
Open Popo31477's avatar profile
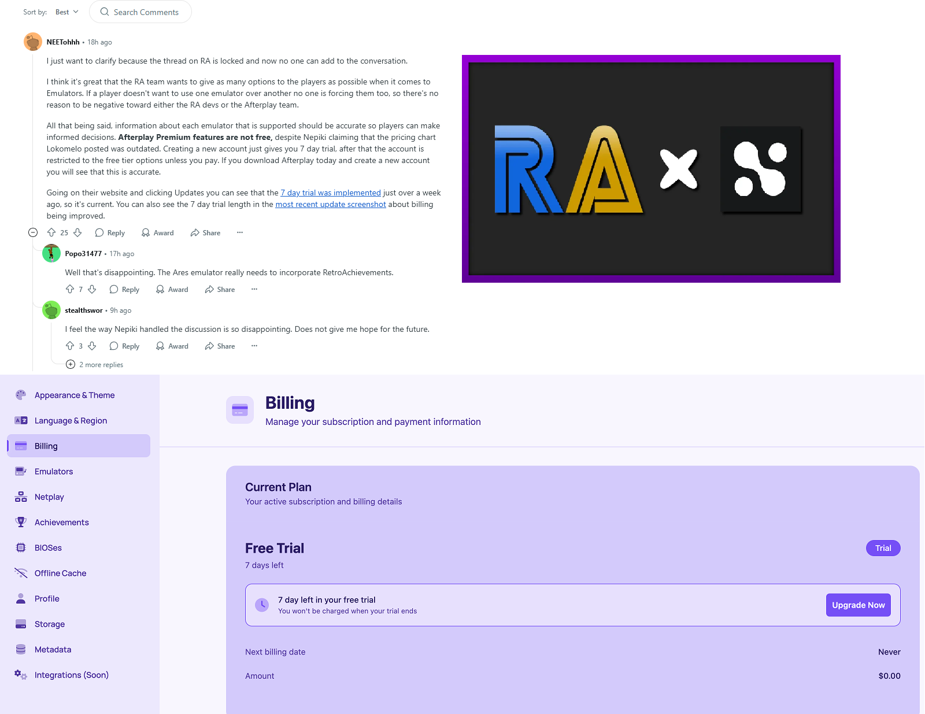click(x=51, y=253)
